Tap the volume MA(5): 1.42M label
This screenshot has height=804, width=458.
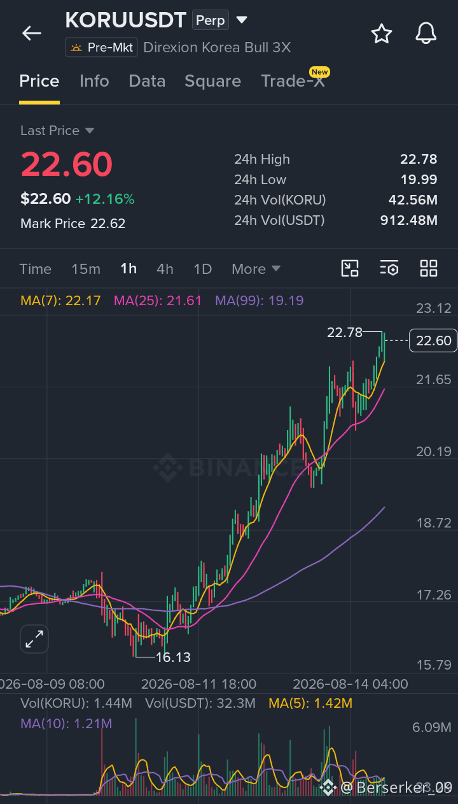(310, 703)
